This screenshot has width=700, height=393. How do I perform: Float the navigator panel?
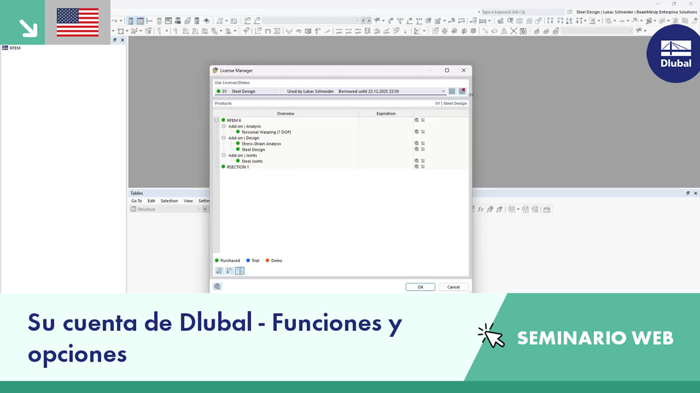pyautogui.click(x=115, y=40)
